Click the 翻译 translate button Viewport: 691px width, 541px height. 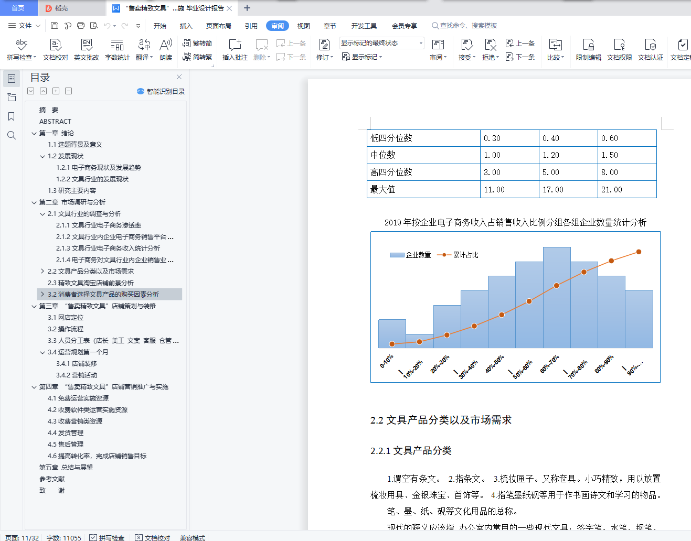click(x=144, y=50)
